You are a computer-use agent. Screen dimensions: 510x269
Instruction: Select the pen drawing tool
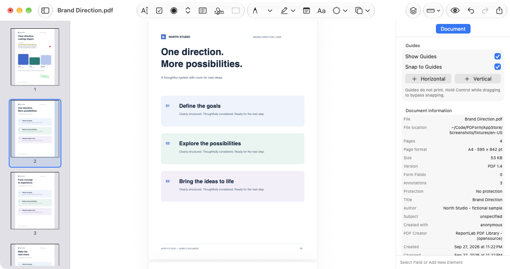tap(255, 11)
